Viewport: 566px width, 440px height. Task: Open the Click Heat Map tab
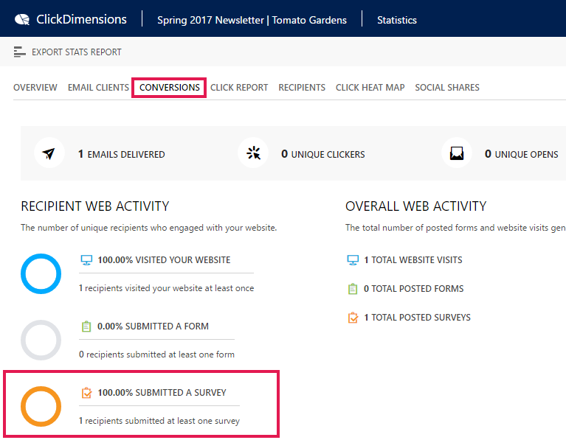370,88
